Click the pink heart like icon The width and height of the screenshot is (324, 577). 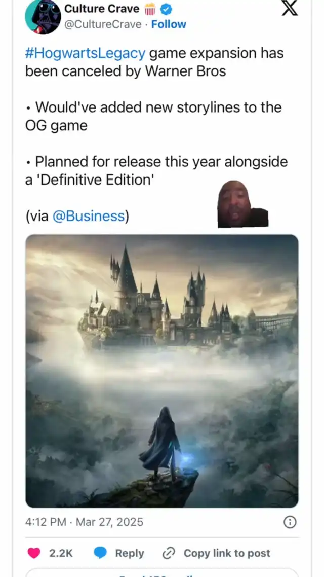[x=34, y=553]
